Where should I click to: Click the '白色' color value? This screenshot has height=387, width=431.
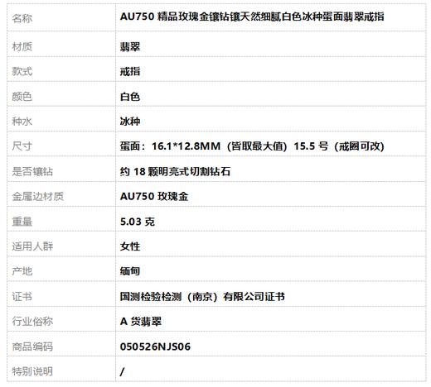pos(130,97)
